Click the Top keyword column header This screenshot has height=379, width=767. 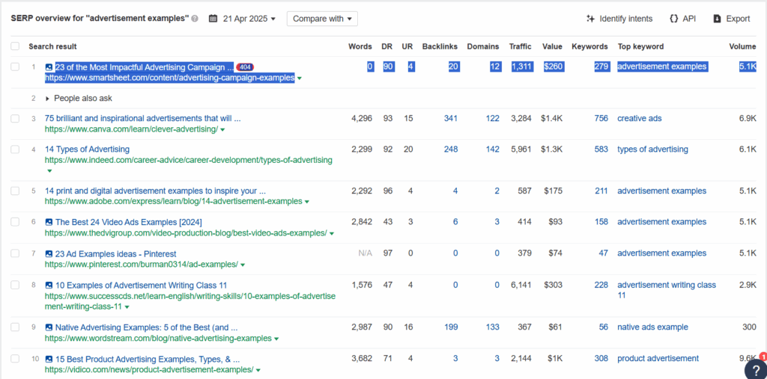point(640,46)
